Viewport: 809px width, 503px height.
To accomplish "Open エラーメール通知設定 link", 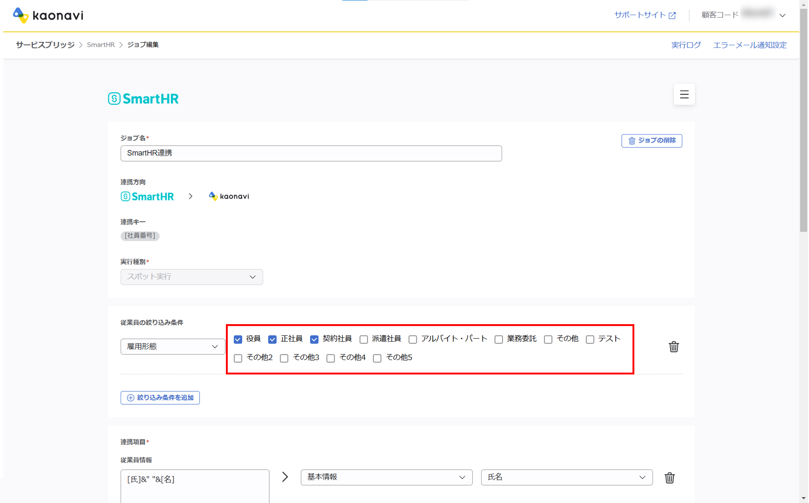I will click(x=750, y=45).
